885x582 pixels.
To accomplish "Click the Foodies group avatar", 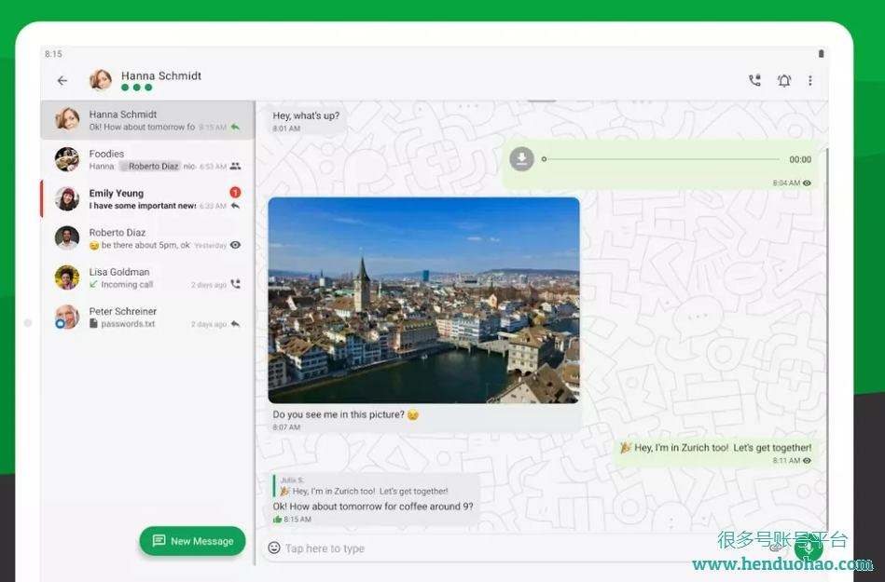I will 66,159.
